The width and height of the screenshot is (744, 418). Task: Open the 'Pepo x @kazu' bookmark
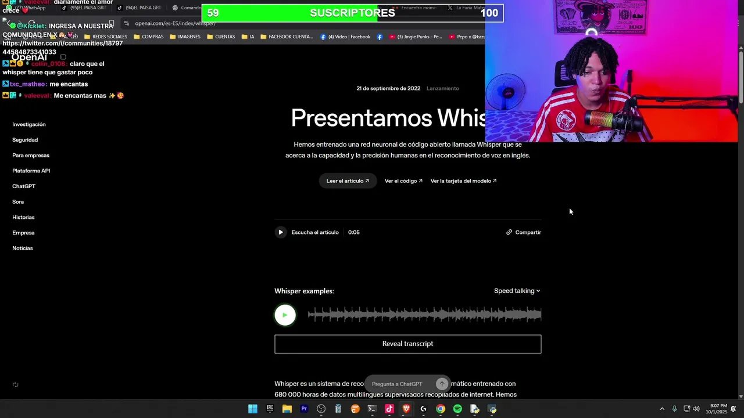(467, 37)
